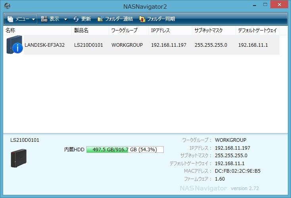Select the LANDISK-EF3A32 NAS device icon
Viewport: 291px width, 198px height.
point(15,45)
